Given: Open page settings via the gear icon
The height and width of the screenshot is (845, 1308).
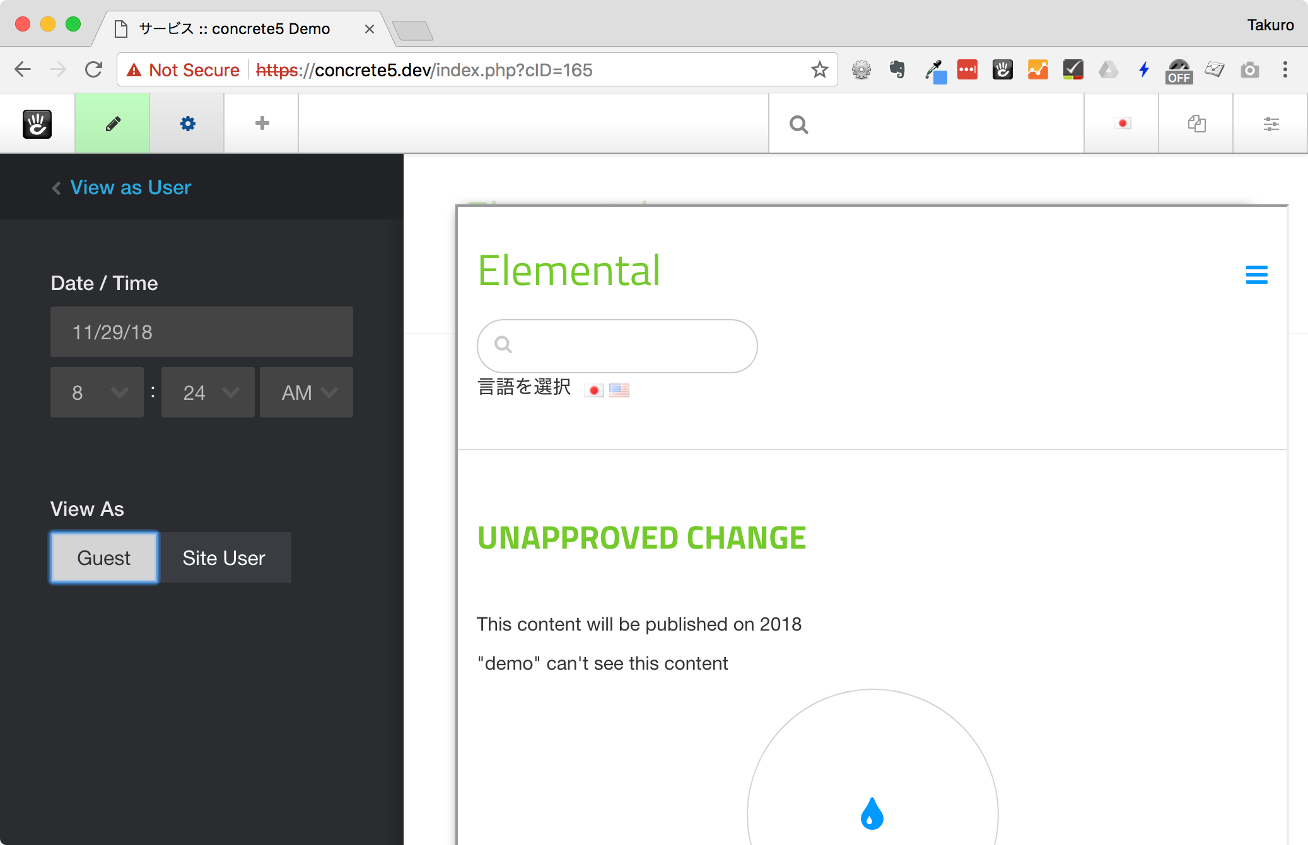Looking at the screenshot, I should [186, 123].
